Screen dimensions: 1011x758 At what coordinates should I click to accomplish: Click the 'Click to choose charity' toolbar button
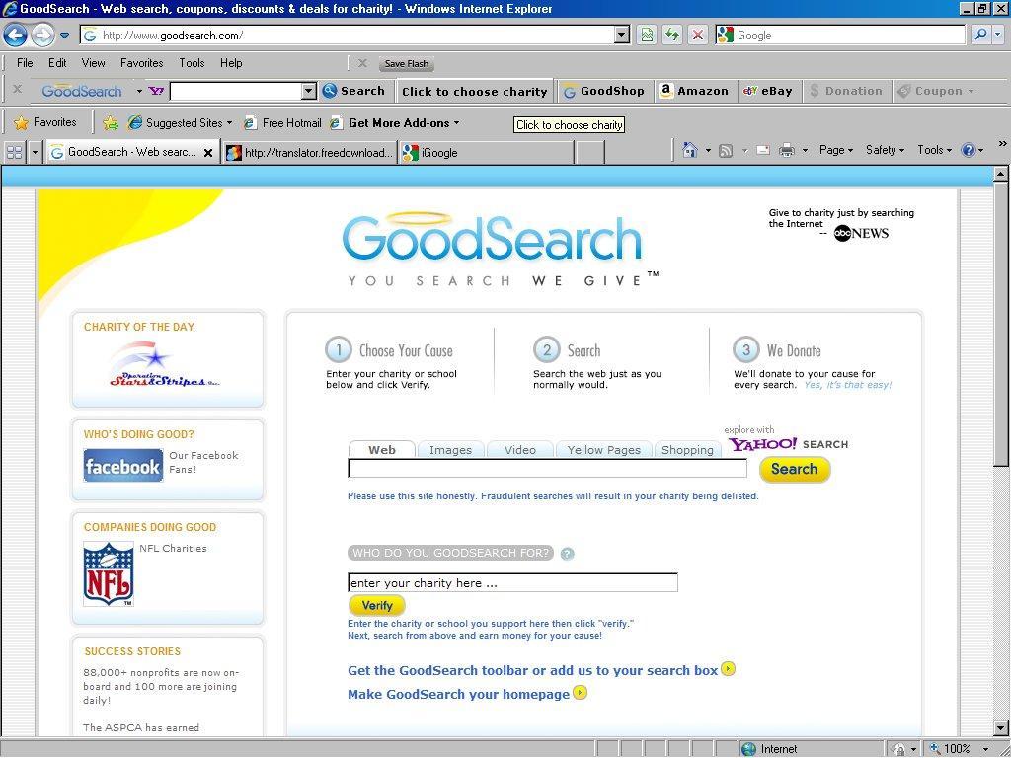(475, 92)
